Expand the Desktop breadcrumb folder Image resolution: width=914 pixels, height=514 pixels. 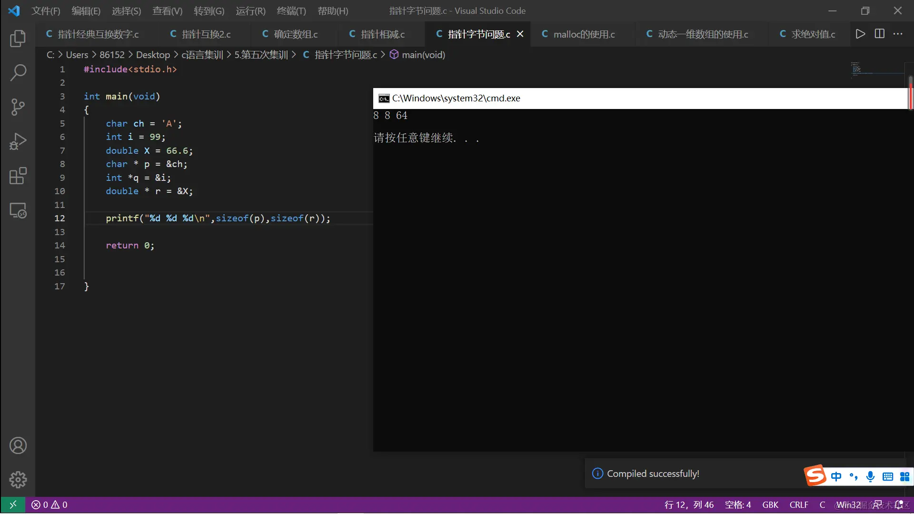(x=153, y=55)
